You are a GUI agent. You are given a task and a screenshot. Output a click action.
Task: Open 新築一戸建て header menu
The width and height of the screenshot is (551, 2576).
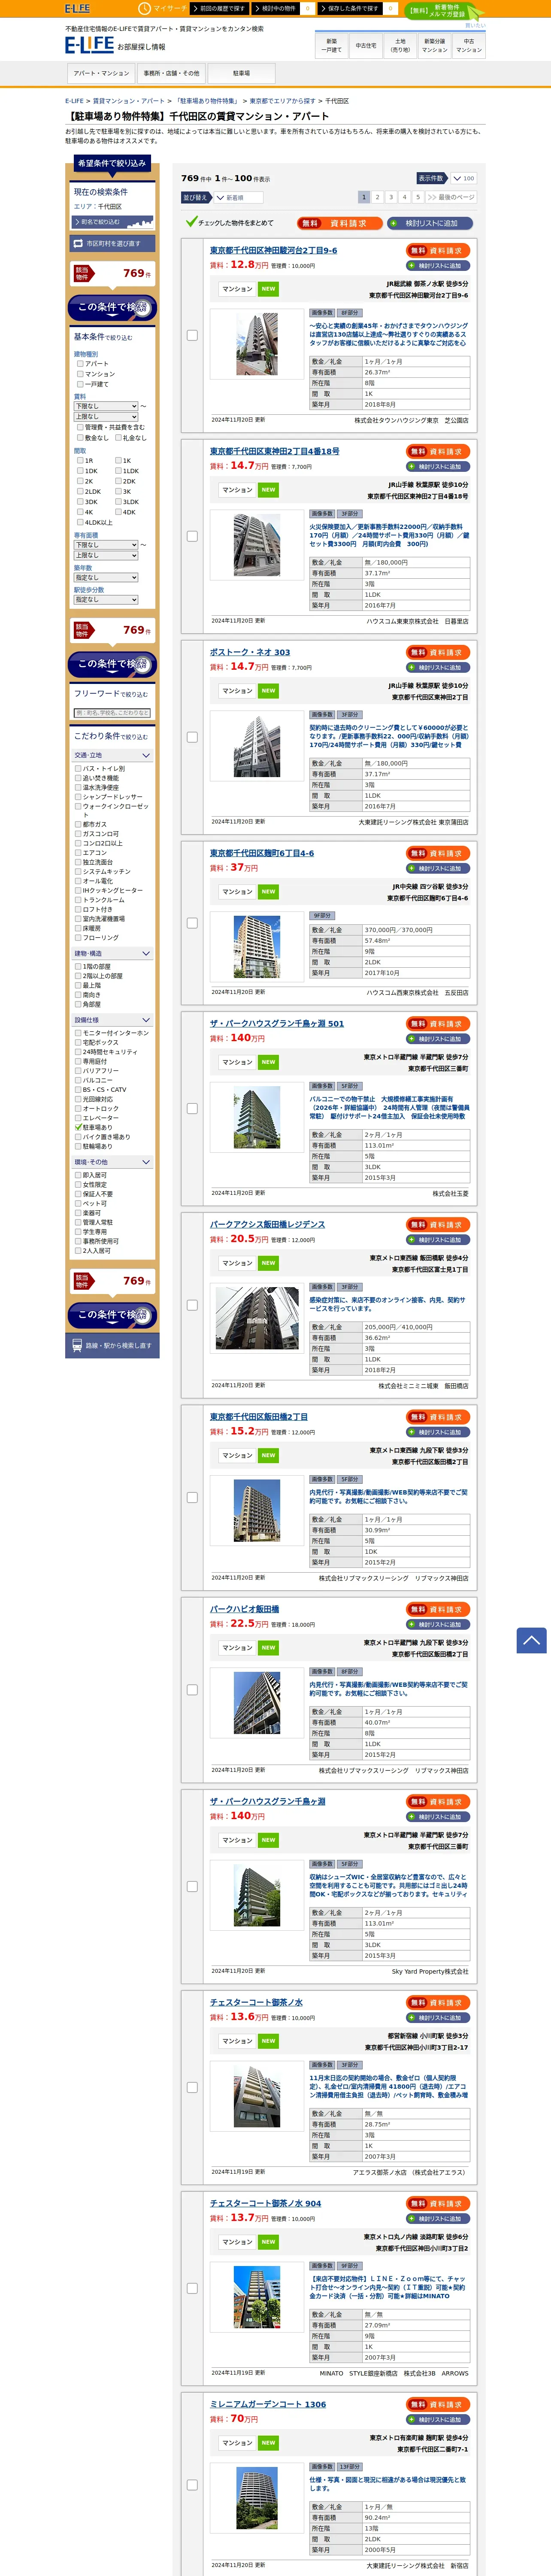[x=332, y=45]
